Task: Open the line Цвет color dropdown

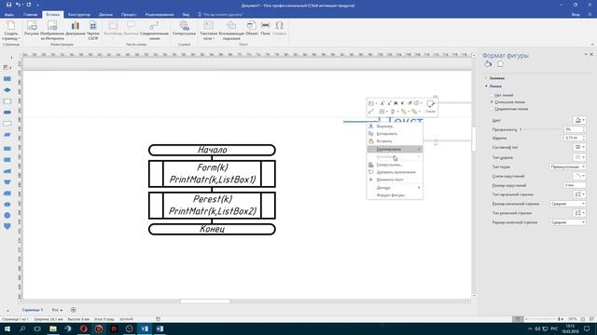Action: tap(579, 120)
